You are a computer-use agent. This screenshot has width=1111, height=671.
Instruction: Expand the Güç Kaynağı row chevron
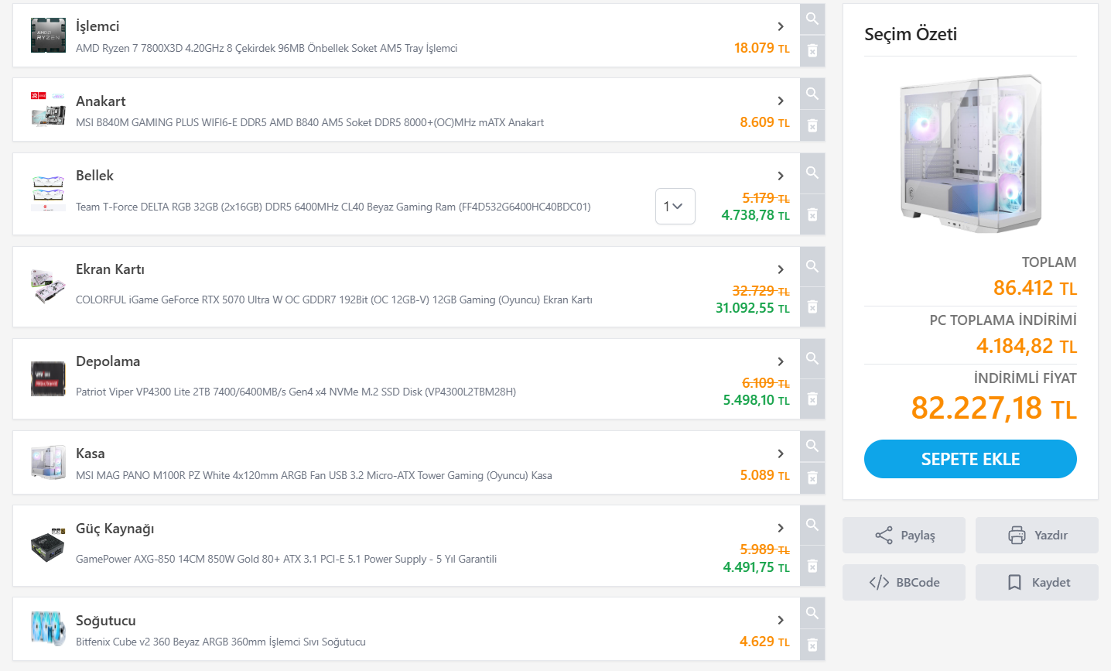pyautogui.click(x=781, y=528)
